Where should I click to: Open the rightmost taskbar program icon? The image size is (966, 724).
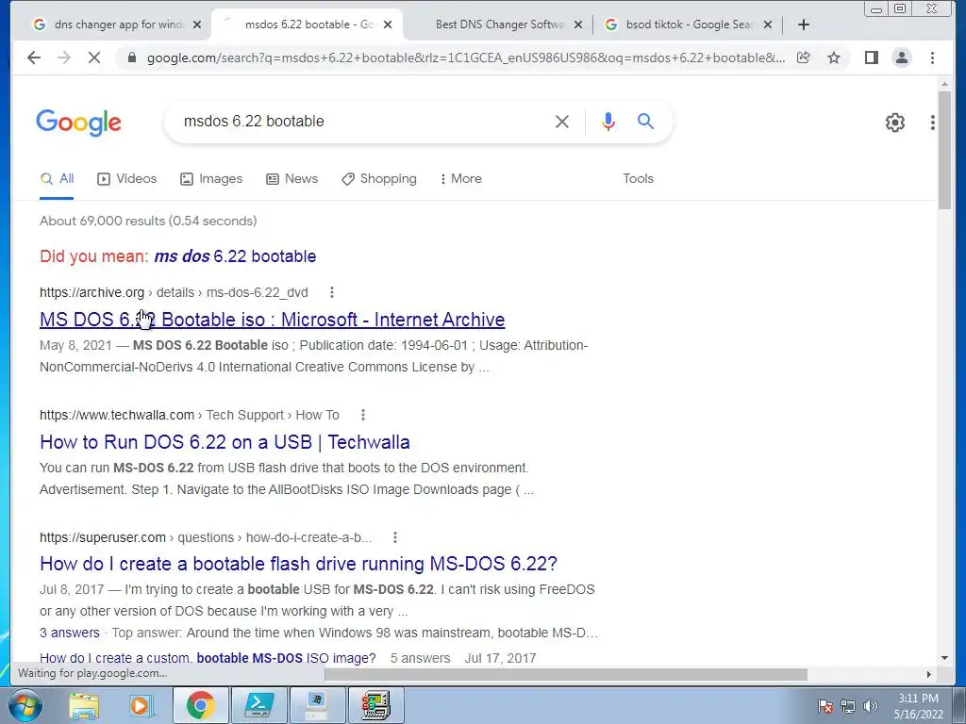click(x=375, y=705)
